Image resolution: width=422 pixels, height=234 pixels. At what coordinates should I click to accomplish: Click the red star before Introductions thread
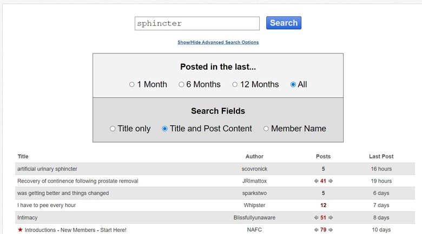[20, 230]
